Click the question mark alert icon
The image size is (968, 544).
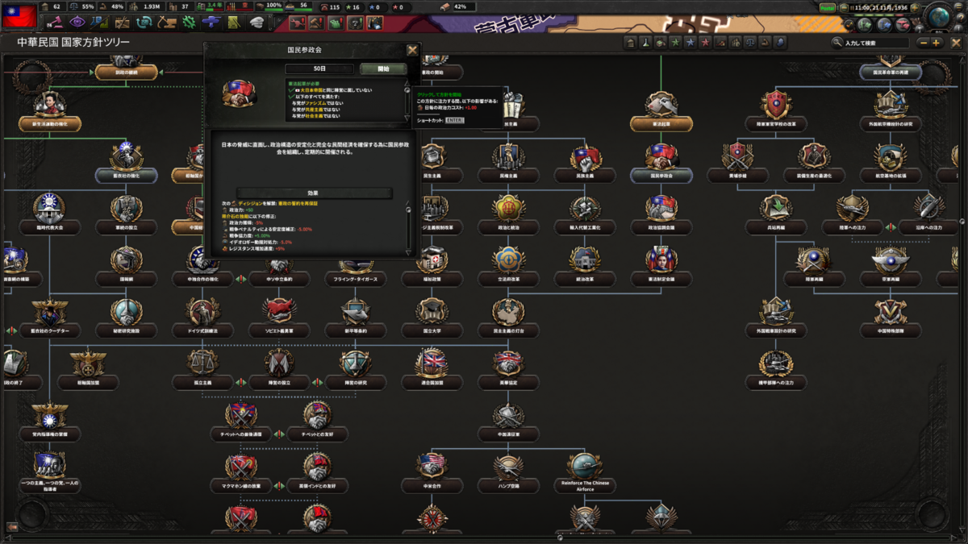click(354, 23)
